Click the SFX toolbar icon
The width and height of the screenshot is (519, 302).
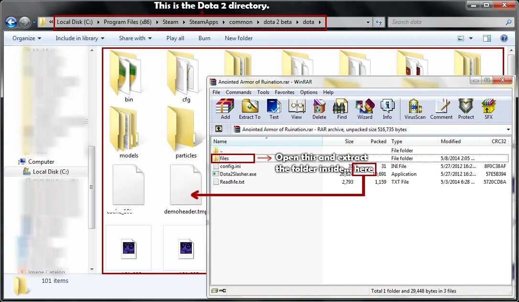tap(488, 109)
